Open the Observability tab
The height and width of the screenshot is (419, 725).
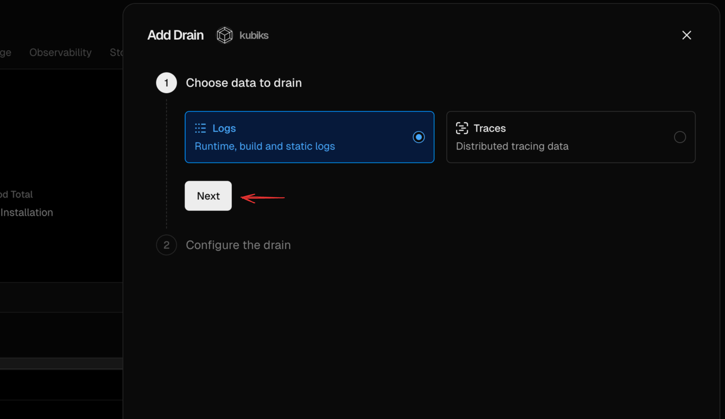pos(60,52)
